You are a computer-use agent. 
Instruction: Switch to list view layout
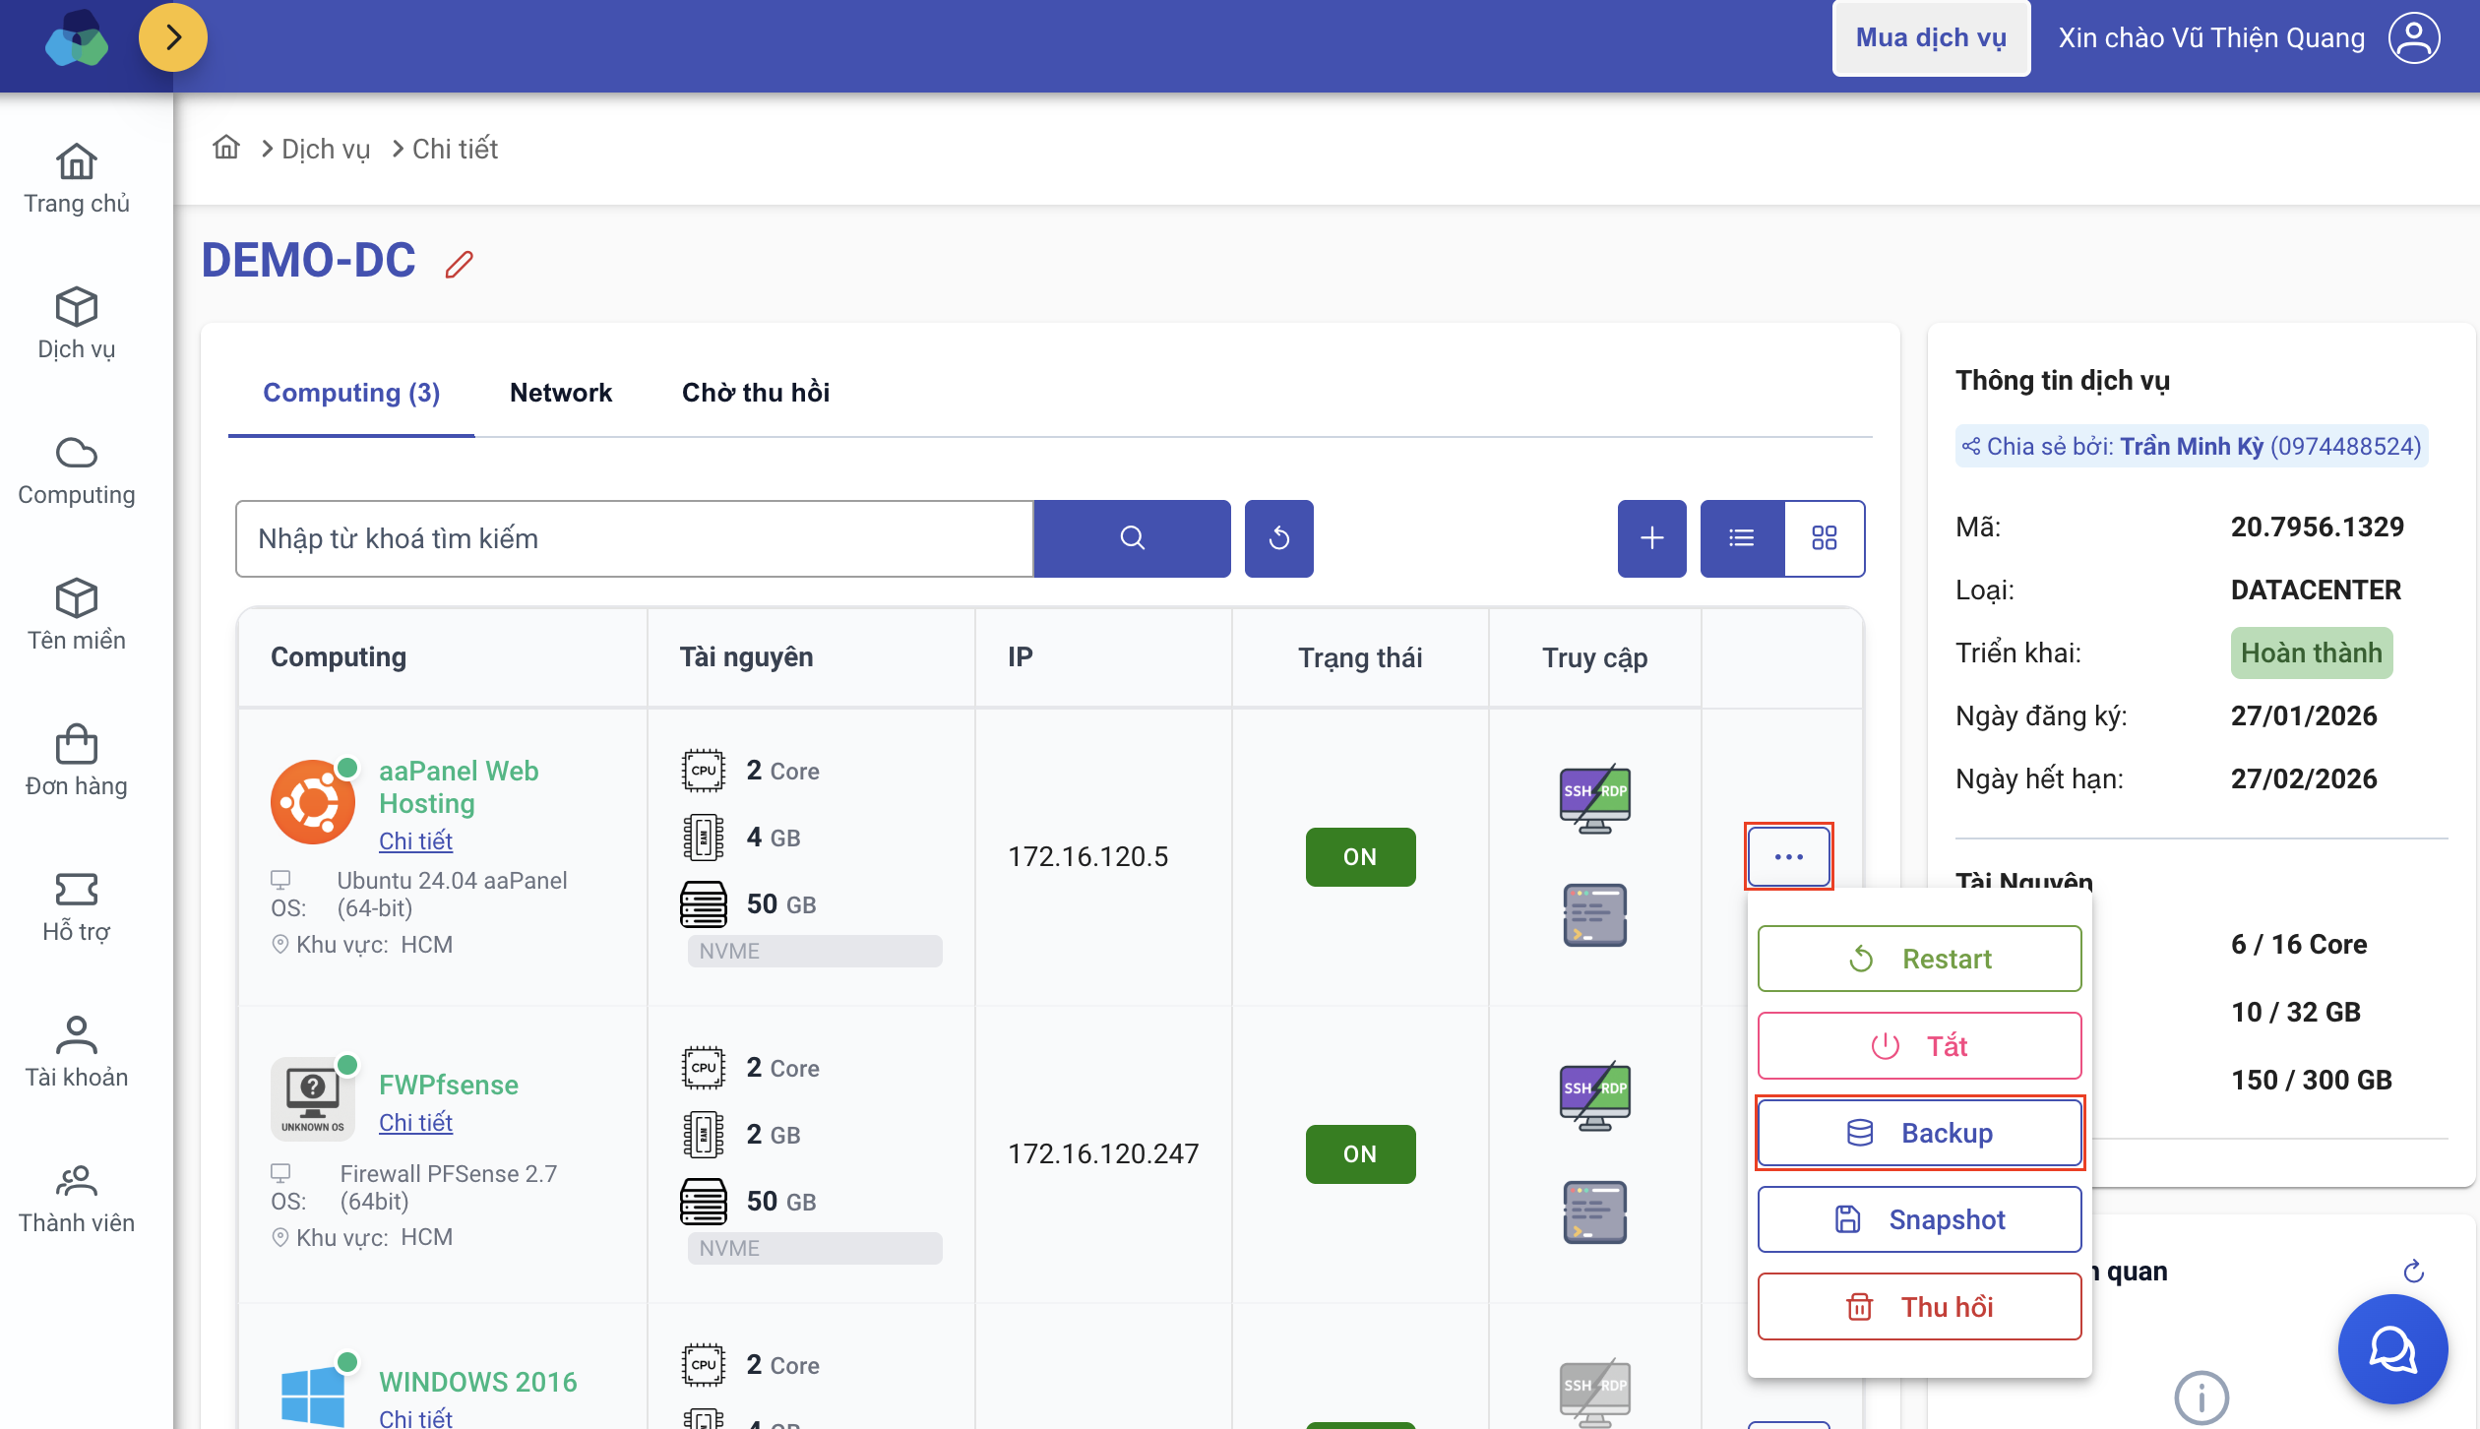click(1742, 537)
